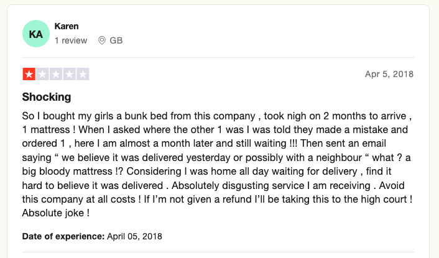Click the quoted "we believe it was delivered" text

[x=122, y=157]
